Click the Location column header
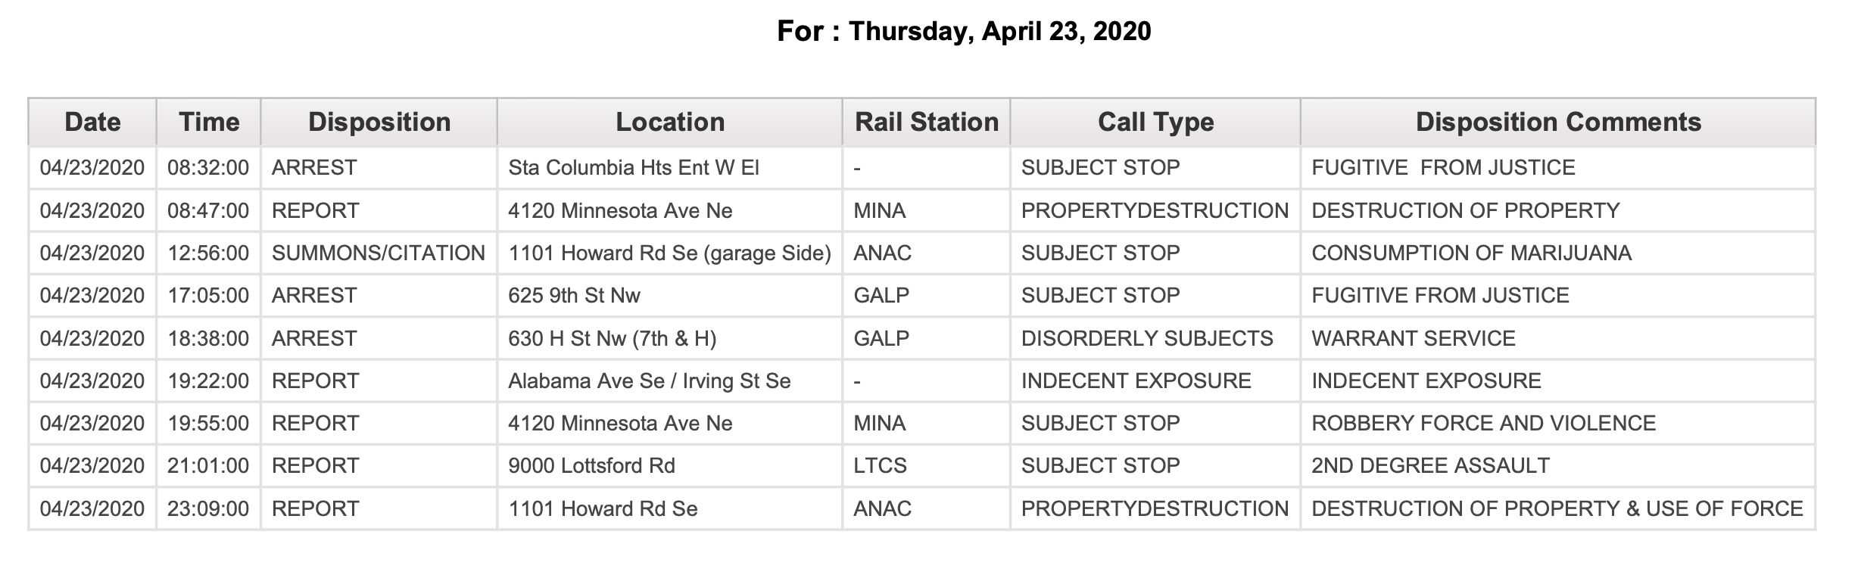 point(670,122)
